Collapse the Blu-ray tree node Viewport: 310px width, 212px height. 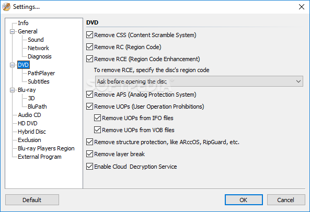pyautogui.click(x=12, y=90)
